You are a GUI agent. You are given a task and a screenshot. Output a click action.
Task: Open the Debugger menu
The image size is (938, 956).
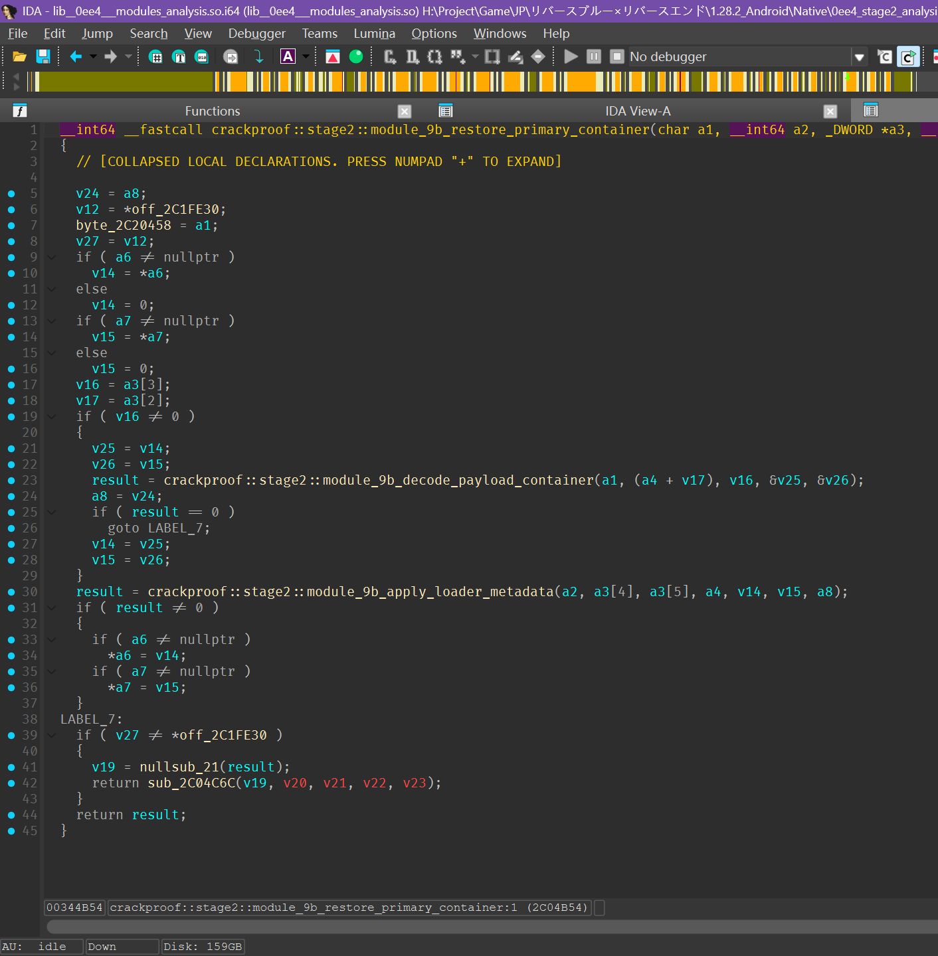(257, 33)
